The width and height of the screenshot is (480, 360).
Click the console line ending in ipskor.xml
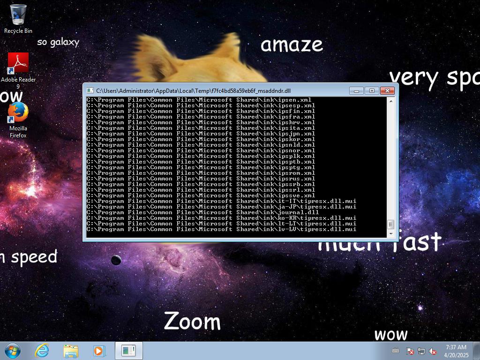tap(201, 139)
